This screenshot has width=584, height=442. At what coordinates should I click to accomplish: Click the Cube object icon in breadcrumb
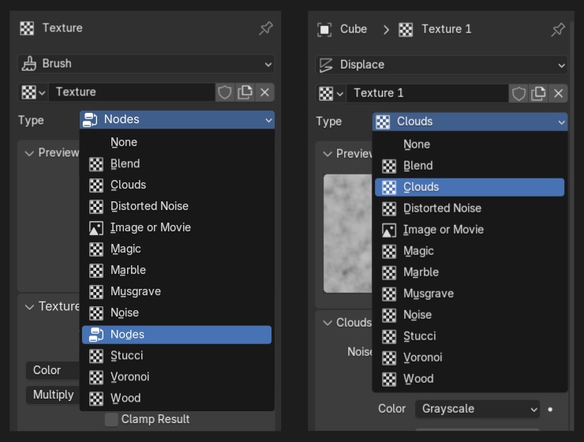pyautogui.click(x=324, y=29)
